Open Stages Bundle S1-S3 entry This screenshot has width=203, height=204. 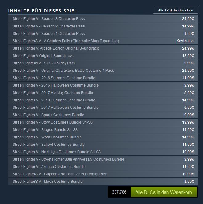[103, 130]
